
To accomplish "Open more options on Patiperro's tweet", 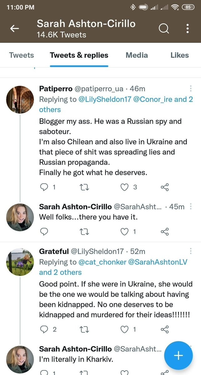I will 191,89.
